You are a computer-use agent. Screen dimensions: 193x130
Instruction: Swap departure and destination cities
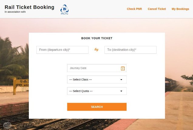(x=96, y=50)
